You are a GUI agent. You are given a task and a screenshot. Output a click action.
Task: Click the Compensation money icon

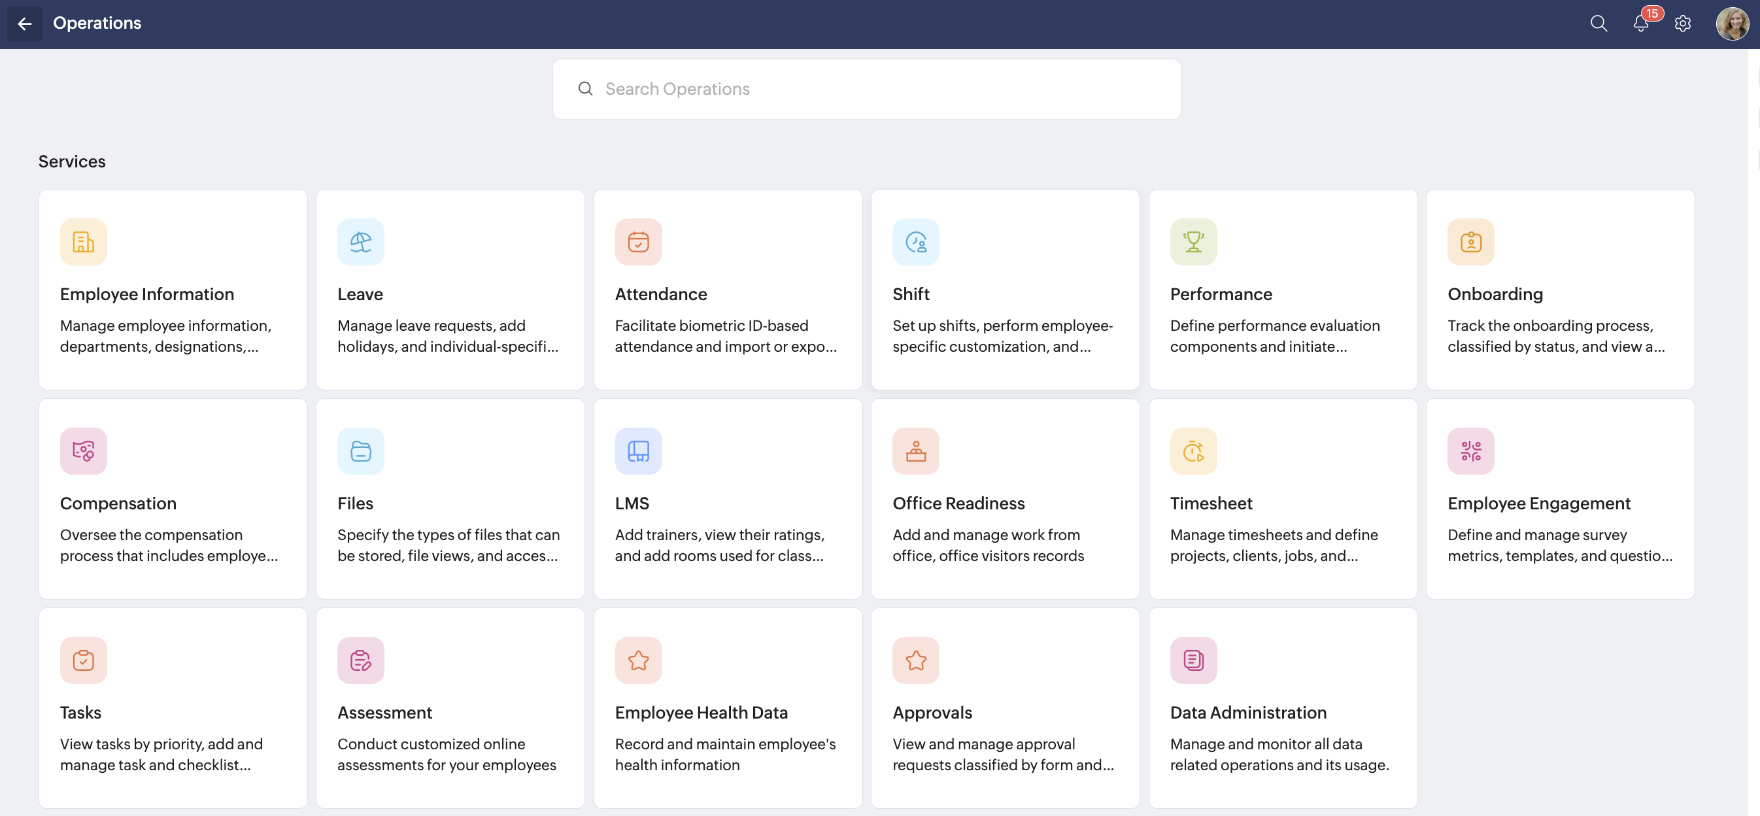pos(83,451)
